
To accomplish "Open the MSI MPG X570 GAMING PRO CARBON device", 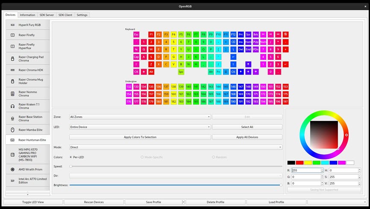I will (x=28, y=155).
